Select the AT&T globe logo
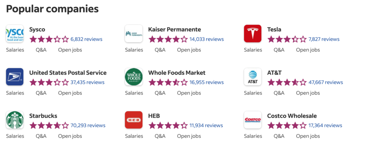This screenshot has height=164, width=372. tap(253, 77)
